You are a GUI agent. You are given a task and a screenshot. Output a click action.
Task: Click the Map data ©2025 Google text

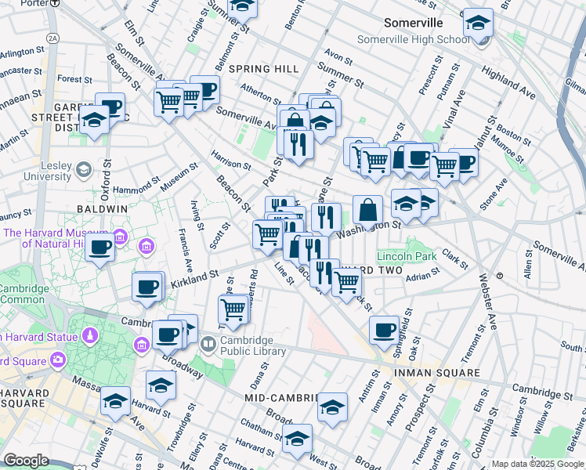537,464
